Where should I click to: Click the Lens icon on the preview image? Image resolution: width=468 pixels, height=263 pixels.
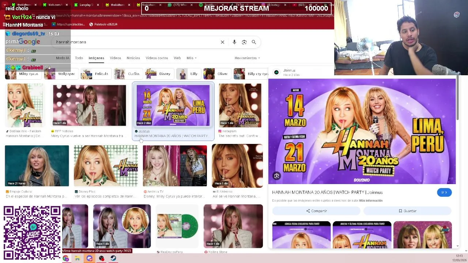(x=277, y=176)
